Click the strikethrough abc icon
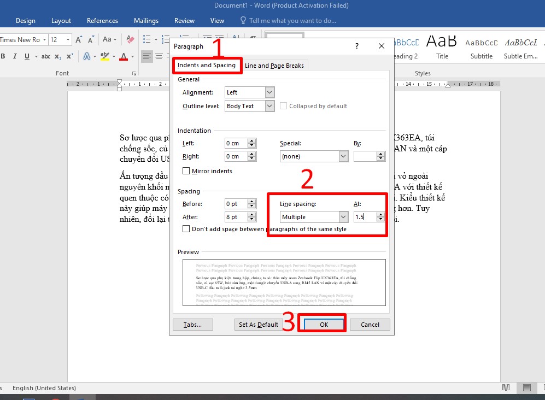Image resolution: width=545 pixels, height=400 pixels. coord(46,56)
